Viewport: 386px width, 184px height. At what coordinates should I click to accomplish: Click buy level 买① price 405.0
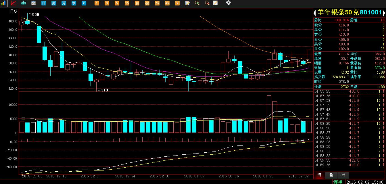(x=344, y=40)
